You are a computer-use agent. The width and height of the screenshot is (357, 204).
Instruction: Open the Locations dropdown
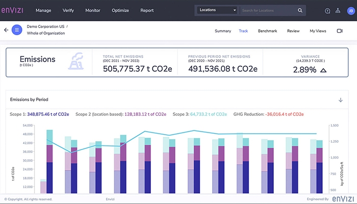tap(218, 10)
